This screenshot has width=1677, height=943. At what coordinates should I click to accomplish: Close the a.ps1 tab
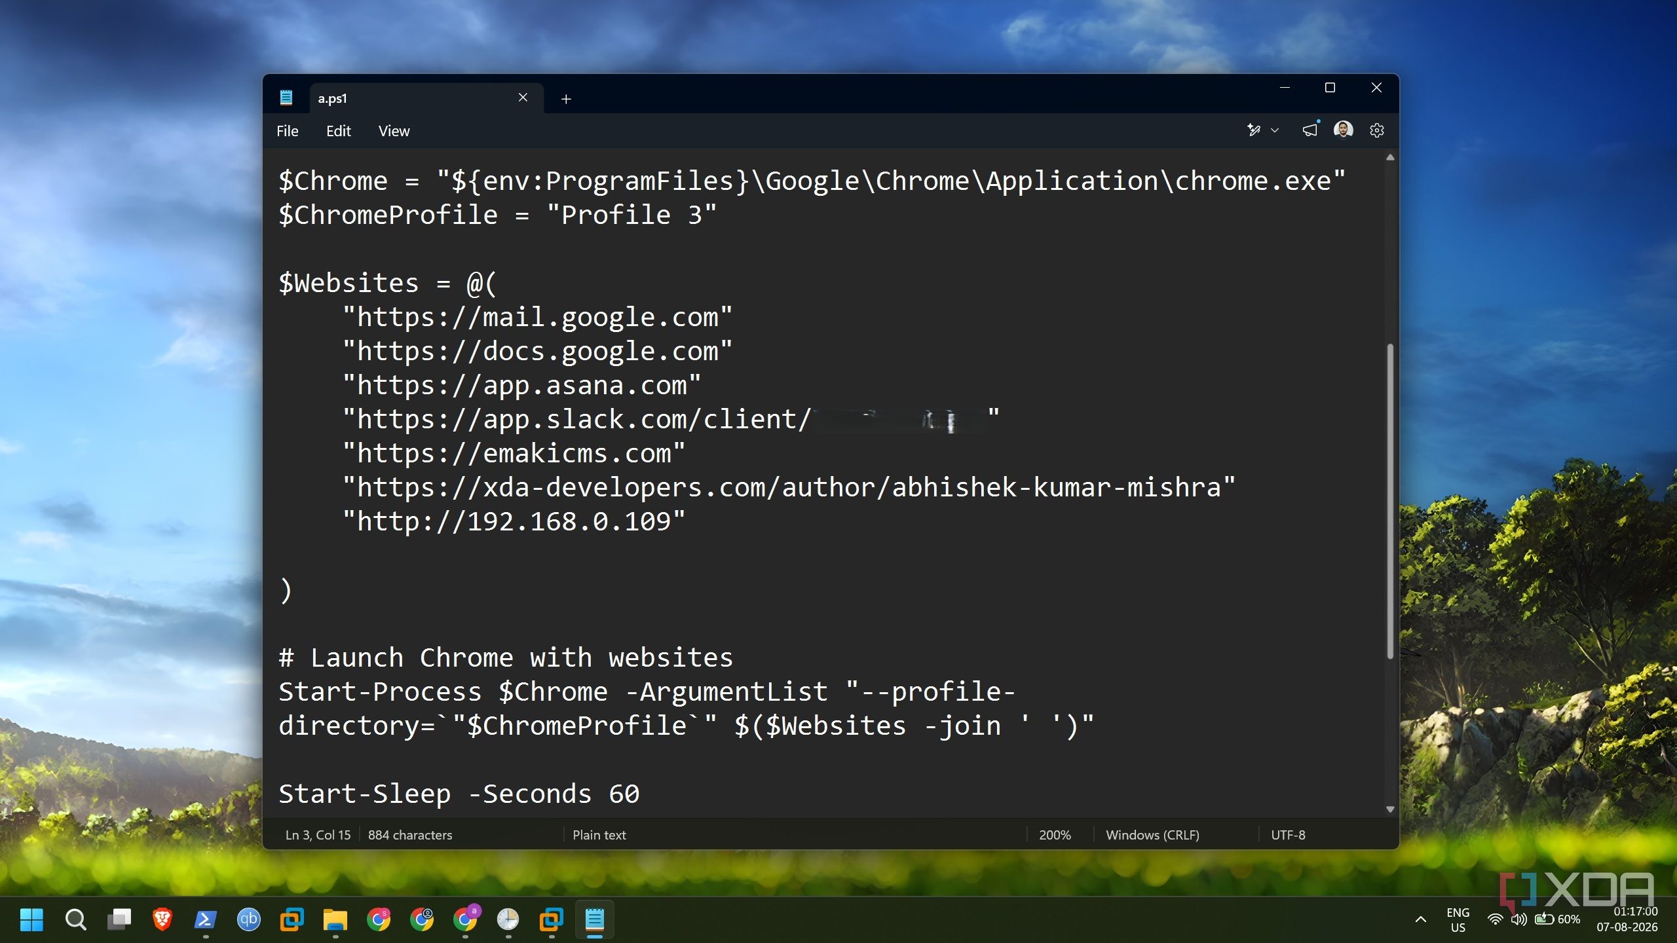(523, 98)
